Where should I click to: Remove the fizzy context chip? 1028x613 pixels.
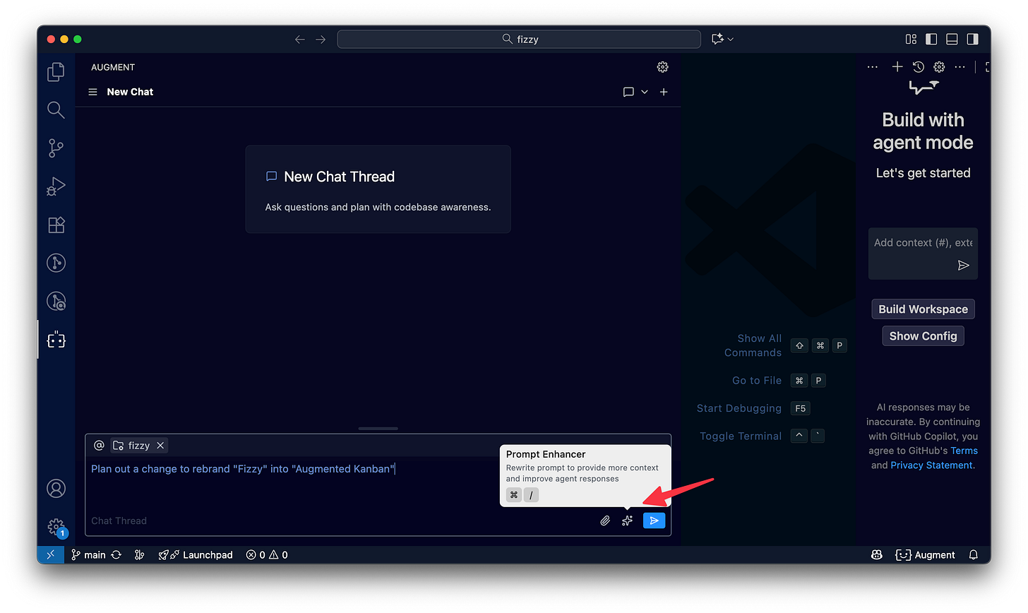[x=160, y=445]
